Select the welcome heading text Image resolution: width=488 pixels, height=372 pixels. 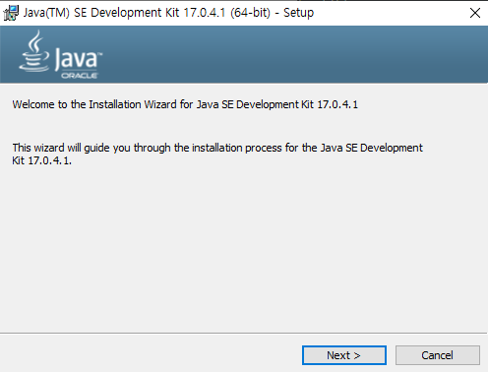(185, 104)
